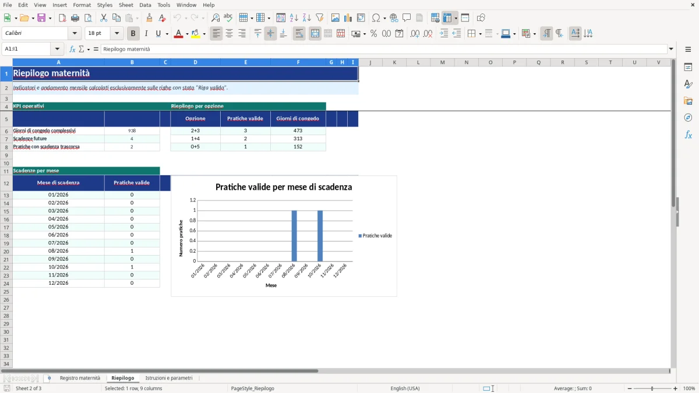Click the Cut scissors icon
The width and height of the screenshot is (699, 393).
click(104, 18)
